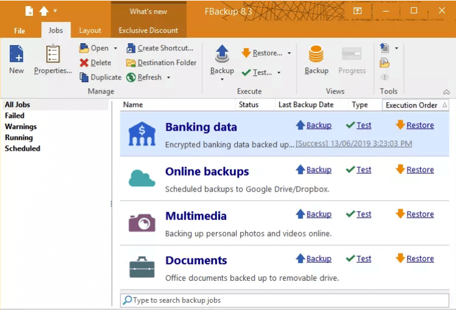
Task: Click the ribbon display options icon
Action: (358, 11)
